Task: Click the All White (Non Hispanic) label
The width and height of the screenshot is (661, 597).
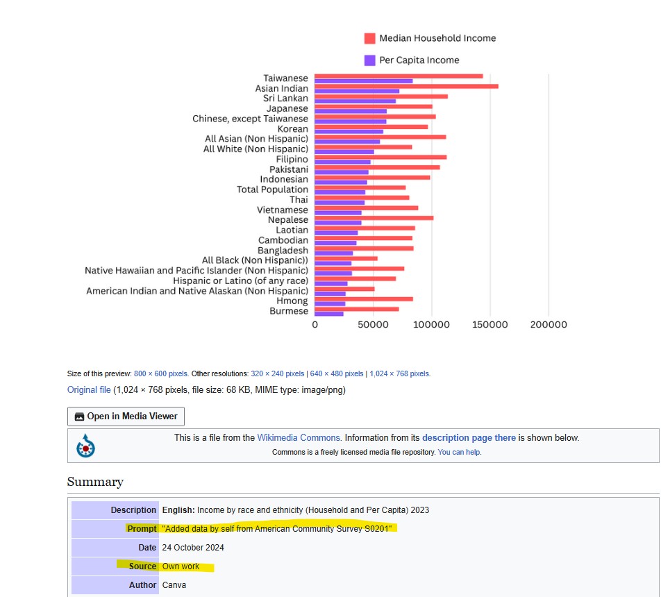Action: tap(256, 149)
